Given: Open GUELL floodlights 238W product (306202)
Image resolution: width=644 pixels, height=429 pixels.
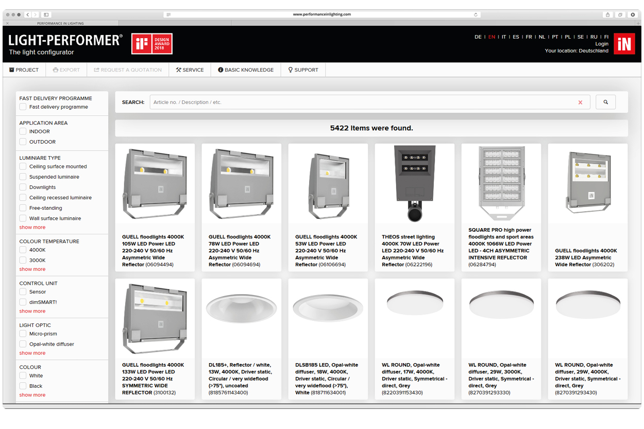Looking at the screenshot, I should point(588,208).
